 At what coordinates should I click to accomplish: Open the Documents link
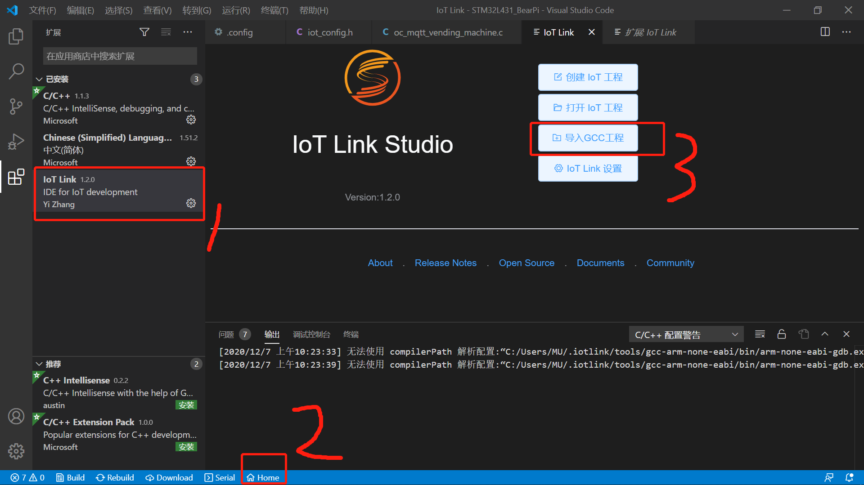600,263
